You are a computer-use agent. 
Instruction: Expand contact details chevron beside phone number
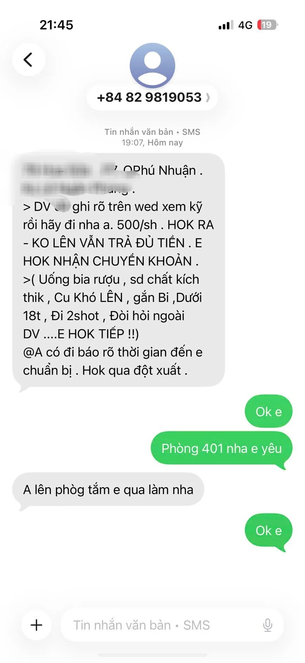208,97
